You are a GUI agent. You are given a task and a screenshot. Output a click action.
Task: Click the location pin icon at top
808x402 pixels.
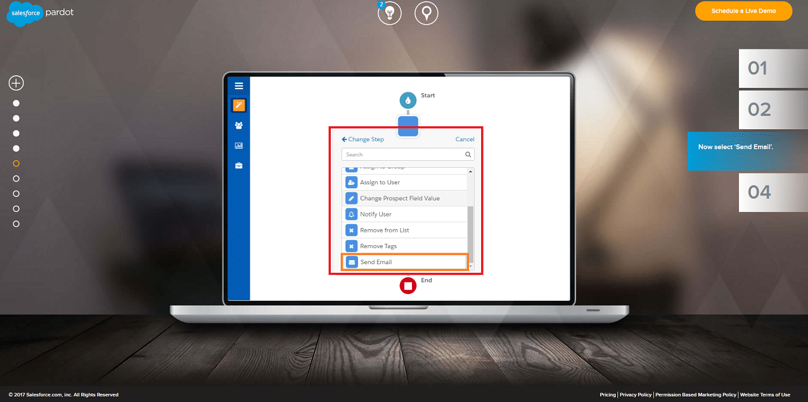[x=426, y=13]
